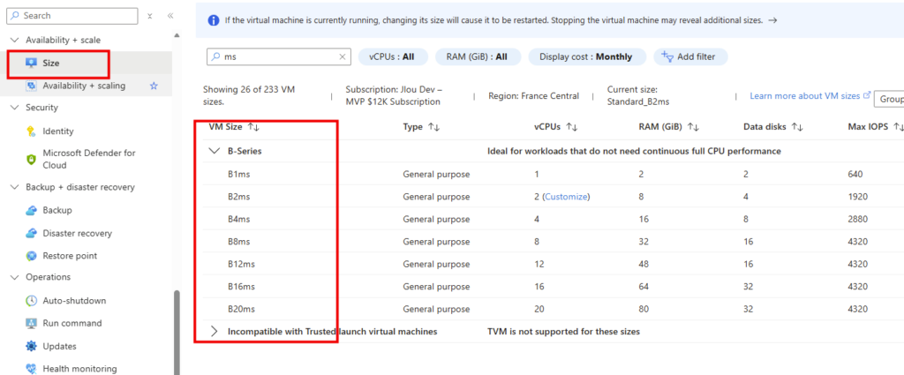Screen dimensions: 904x375
Task: Sort by the RAM (GiB) column arrows
Action: tap(694, 127)
